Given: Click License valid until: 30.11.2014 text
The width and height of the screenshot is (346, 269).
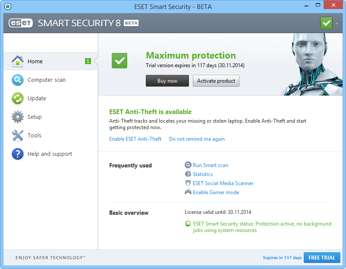Looking at the screenshot, I should (218, 212).
